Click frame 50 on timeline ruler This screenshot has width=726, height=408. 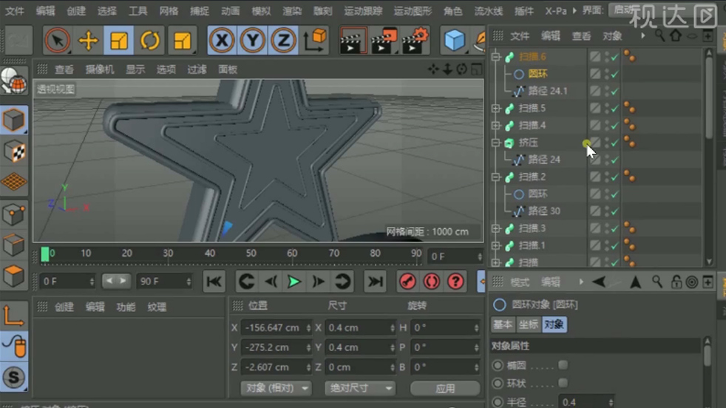coord(251,254)
